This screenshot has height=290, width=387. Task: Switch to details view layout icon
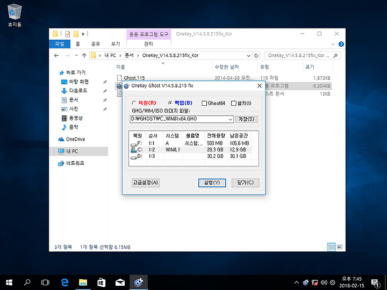[331, 247]
